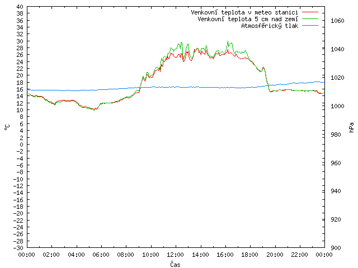This screenshot has width=358, height=268.
Task: Click the 960 pressure axis label
Action: point(336,163)
